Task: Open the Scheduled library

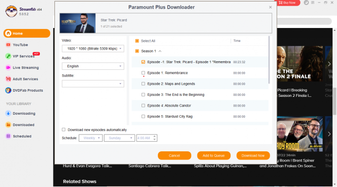Action: pyautogui.click(x=22, y=136)
